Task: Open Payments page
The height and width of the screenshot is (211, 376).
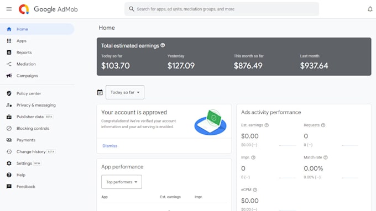Action: pos(37,140)
